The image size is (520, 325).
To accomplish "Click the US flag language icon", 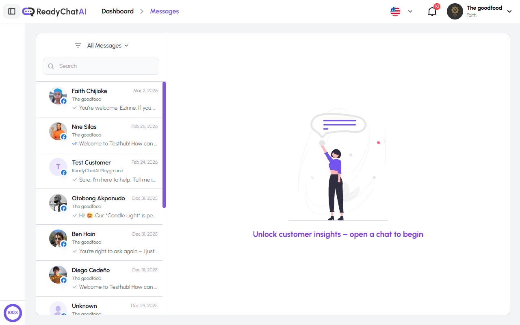I will (395, 11).
